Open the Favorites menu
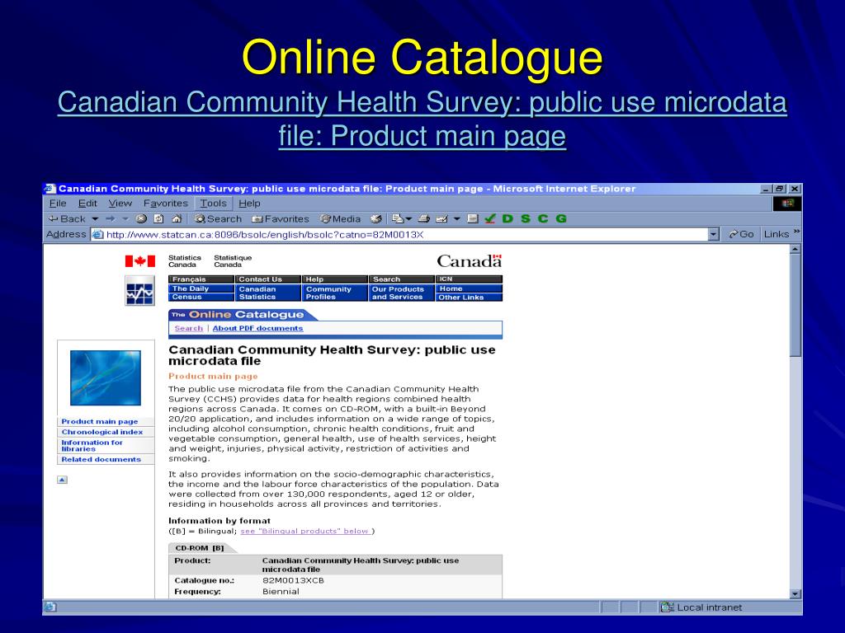 [x=165, y=204]
